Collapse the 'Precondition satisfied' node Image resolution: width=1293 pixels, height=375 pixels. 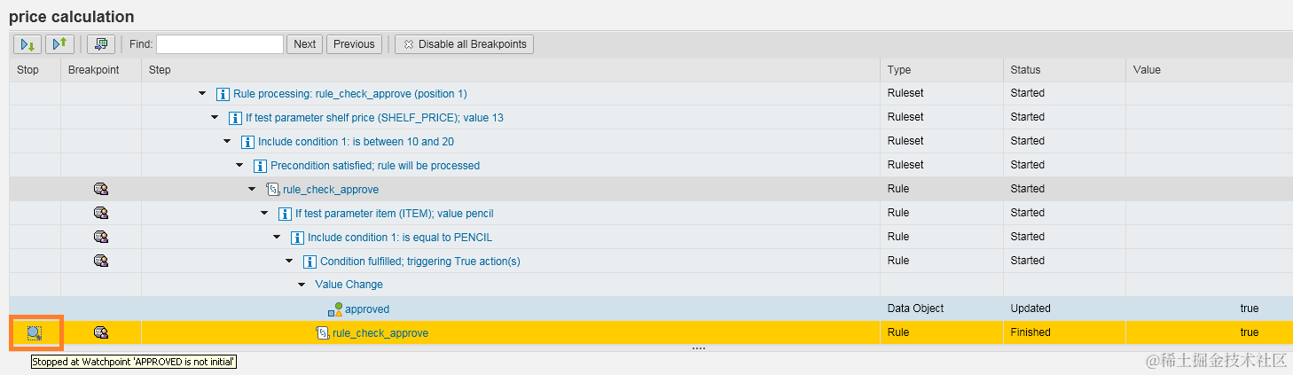pyautogui.click(x=239, y=165)
